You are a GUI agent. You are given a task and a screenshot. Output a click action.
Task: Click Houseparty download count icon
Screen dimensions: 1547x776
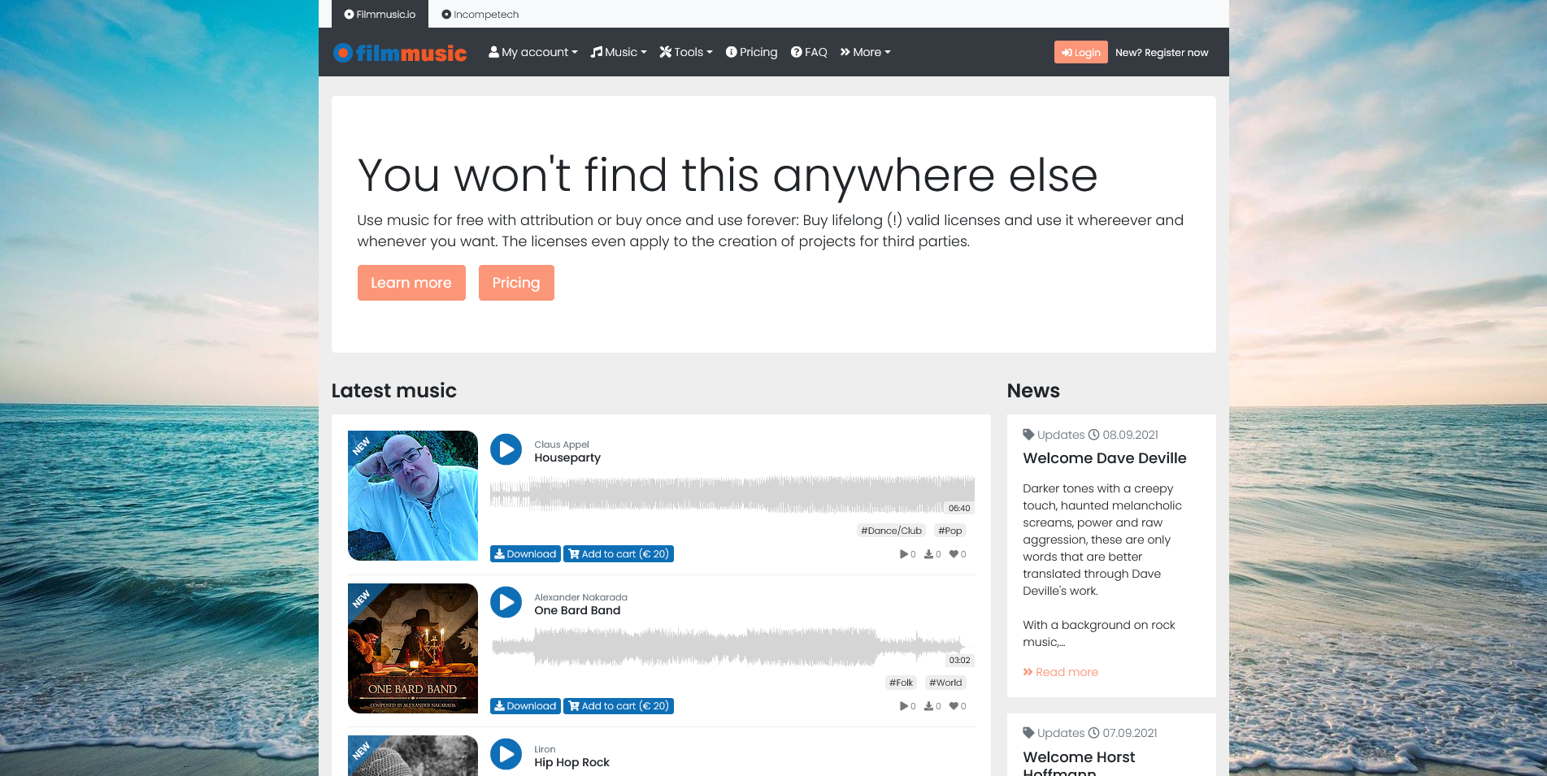928,554
